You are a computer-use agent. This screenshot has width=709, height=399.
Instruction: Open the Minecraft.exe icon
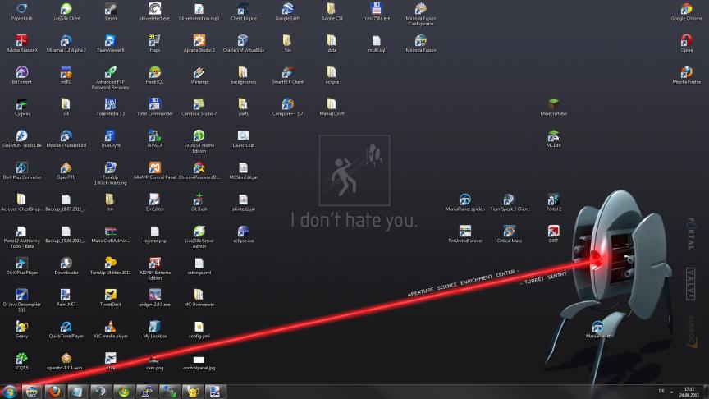(x=553, y=108)
